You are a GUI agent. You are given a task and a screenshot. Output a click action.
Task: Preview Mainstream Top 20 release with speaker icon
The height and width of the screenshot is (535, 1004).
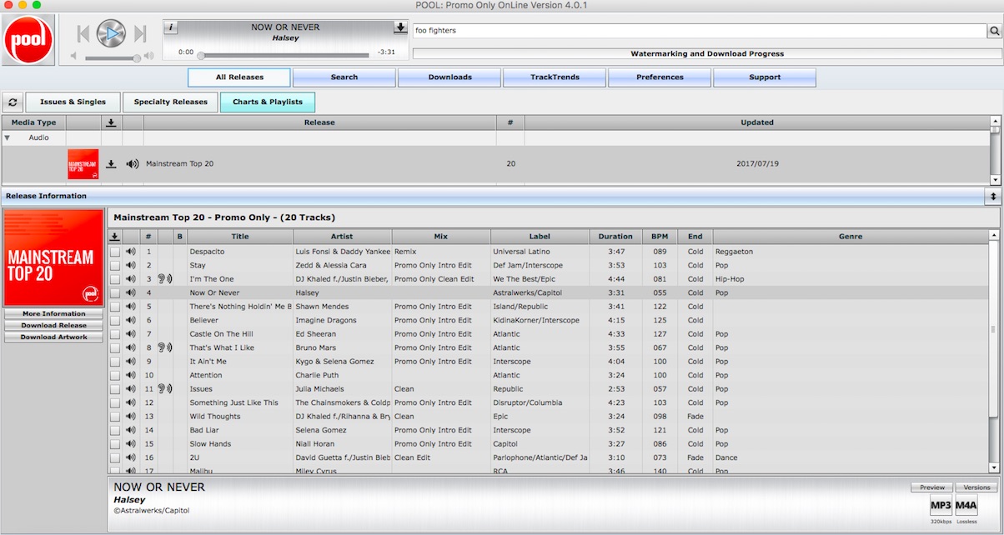coord(133,163)
